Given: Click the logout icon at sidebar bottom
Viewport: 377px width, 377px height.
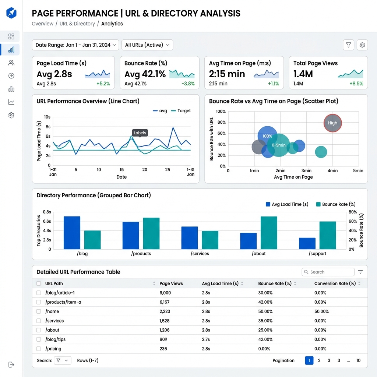Looking at the screenshot, I should (x=11, y=364).
